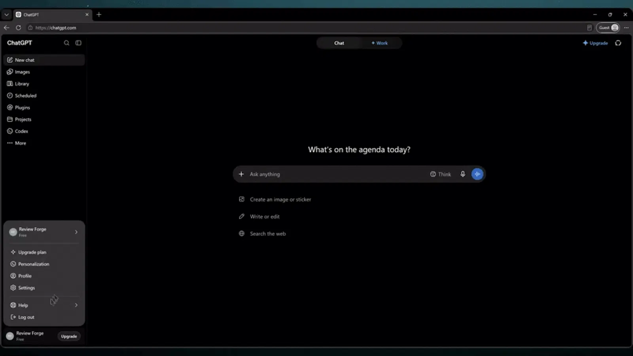
Task: Open Settings from account menu
Action: [x=44, y=288]
